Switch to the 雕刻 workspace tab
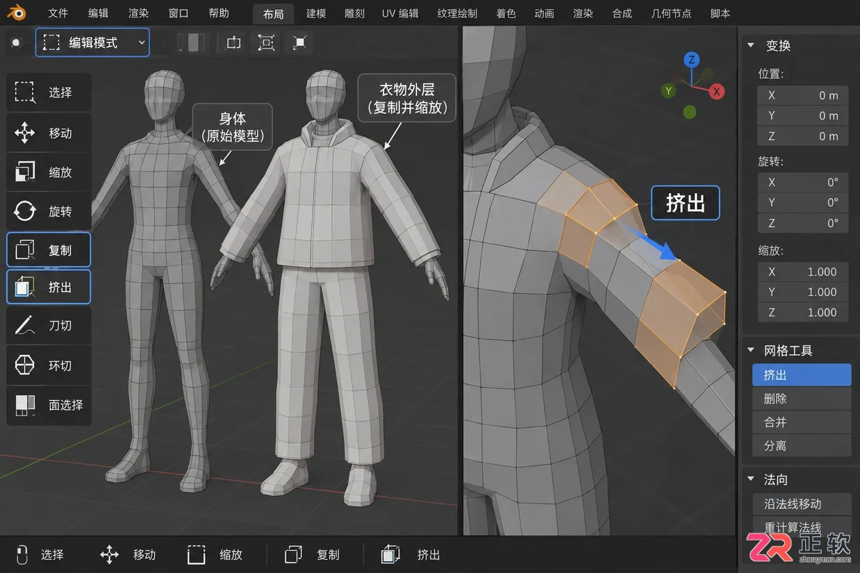 click(354, 13)
